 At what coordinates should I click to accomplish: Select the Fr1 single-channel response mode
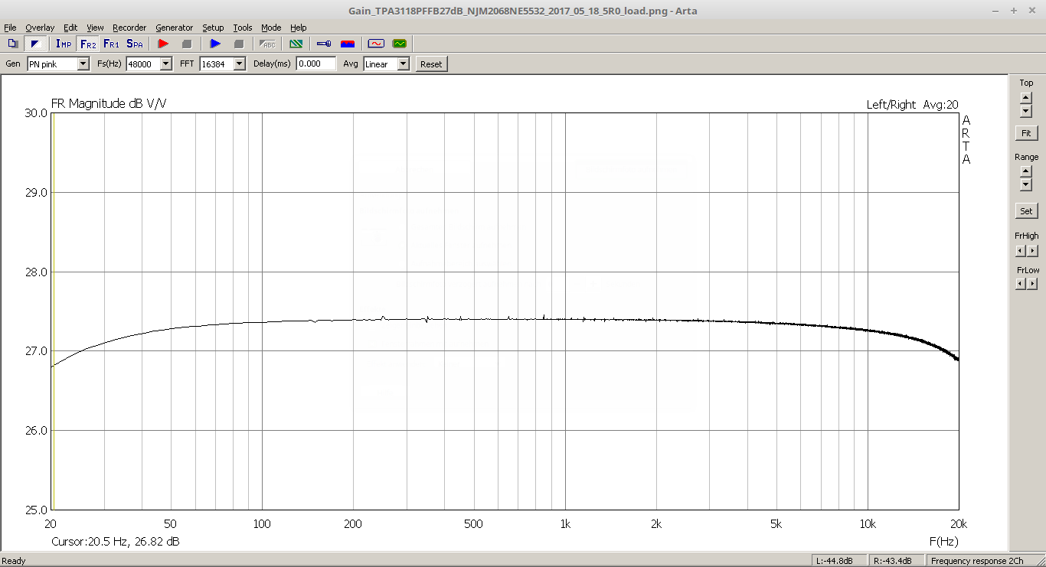pos(111,44)
